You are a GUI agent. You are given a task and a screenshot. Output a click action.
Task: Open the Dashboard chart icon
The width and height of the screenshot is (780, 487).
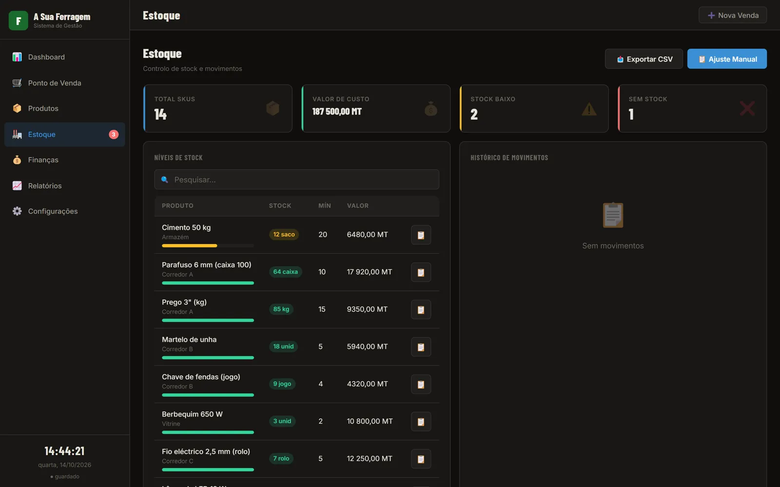17,57
